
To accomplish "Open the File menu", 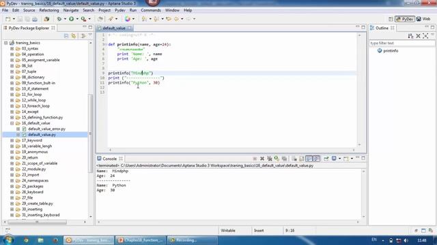I will [5, 10].
